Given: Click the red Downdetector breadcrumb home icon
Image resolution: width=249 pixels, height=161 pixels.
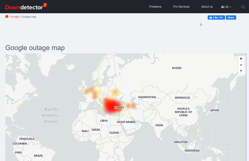Looking at the screenshot, I should [7, 17].
